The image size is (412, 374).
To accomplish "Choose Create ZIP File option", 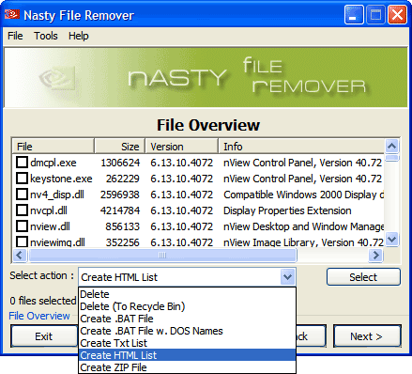I will [187, 367].
